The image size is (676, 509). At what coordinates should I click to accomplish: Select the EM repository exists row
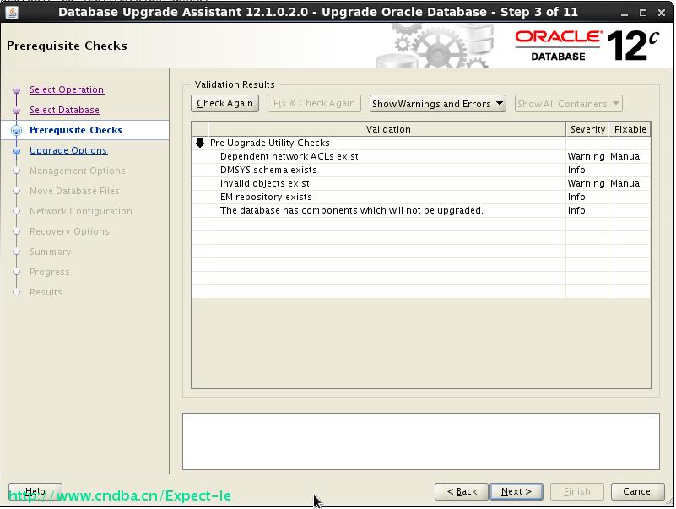(421, 197)
